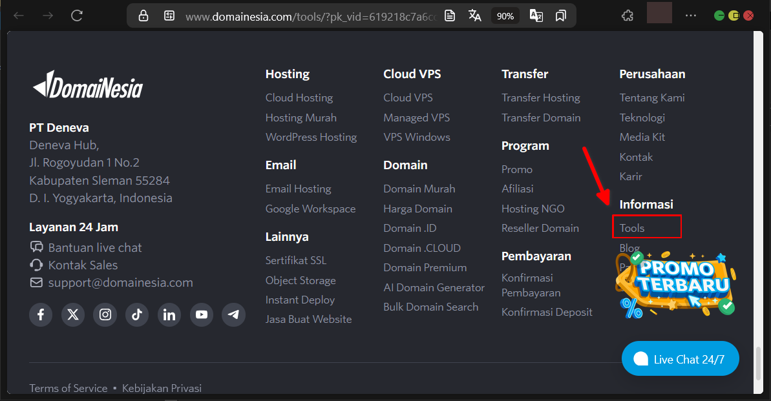Open Hosting Murah link
Screen dimensions: 771x401
(x=301, y=118)
